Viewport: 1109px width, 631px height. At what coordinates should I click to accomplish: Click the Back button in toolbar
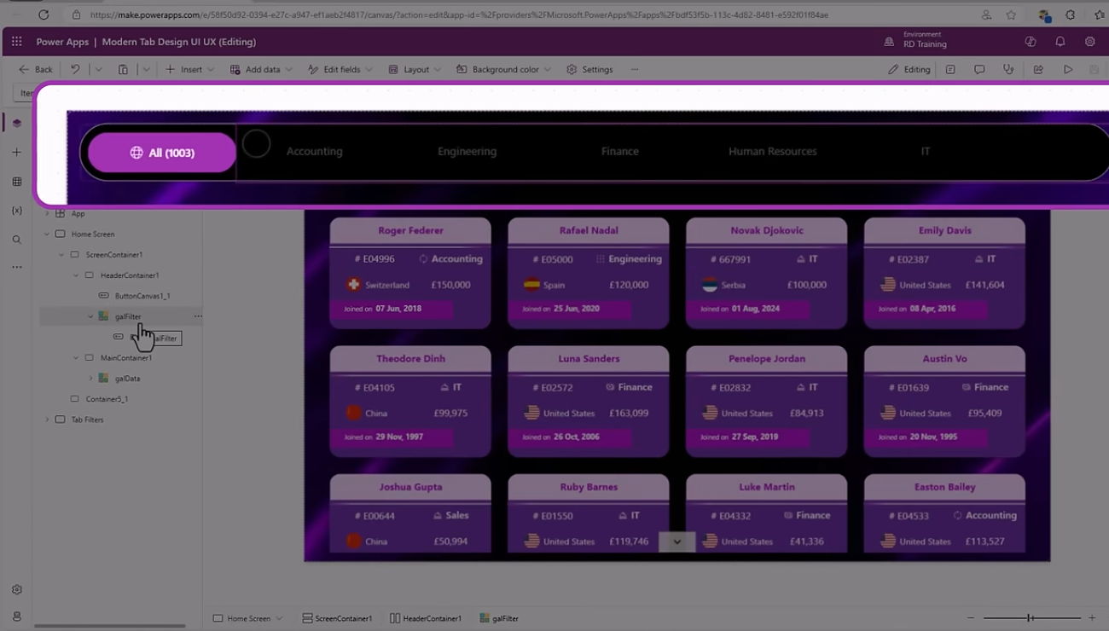tap(36, 69)
